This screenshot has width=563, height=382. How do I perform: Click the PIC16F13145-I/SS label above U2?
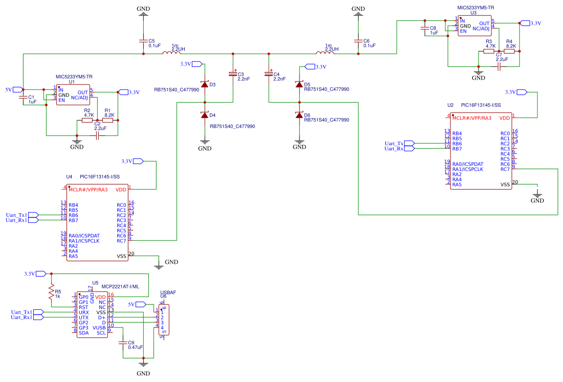[481, 105]
